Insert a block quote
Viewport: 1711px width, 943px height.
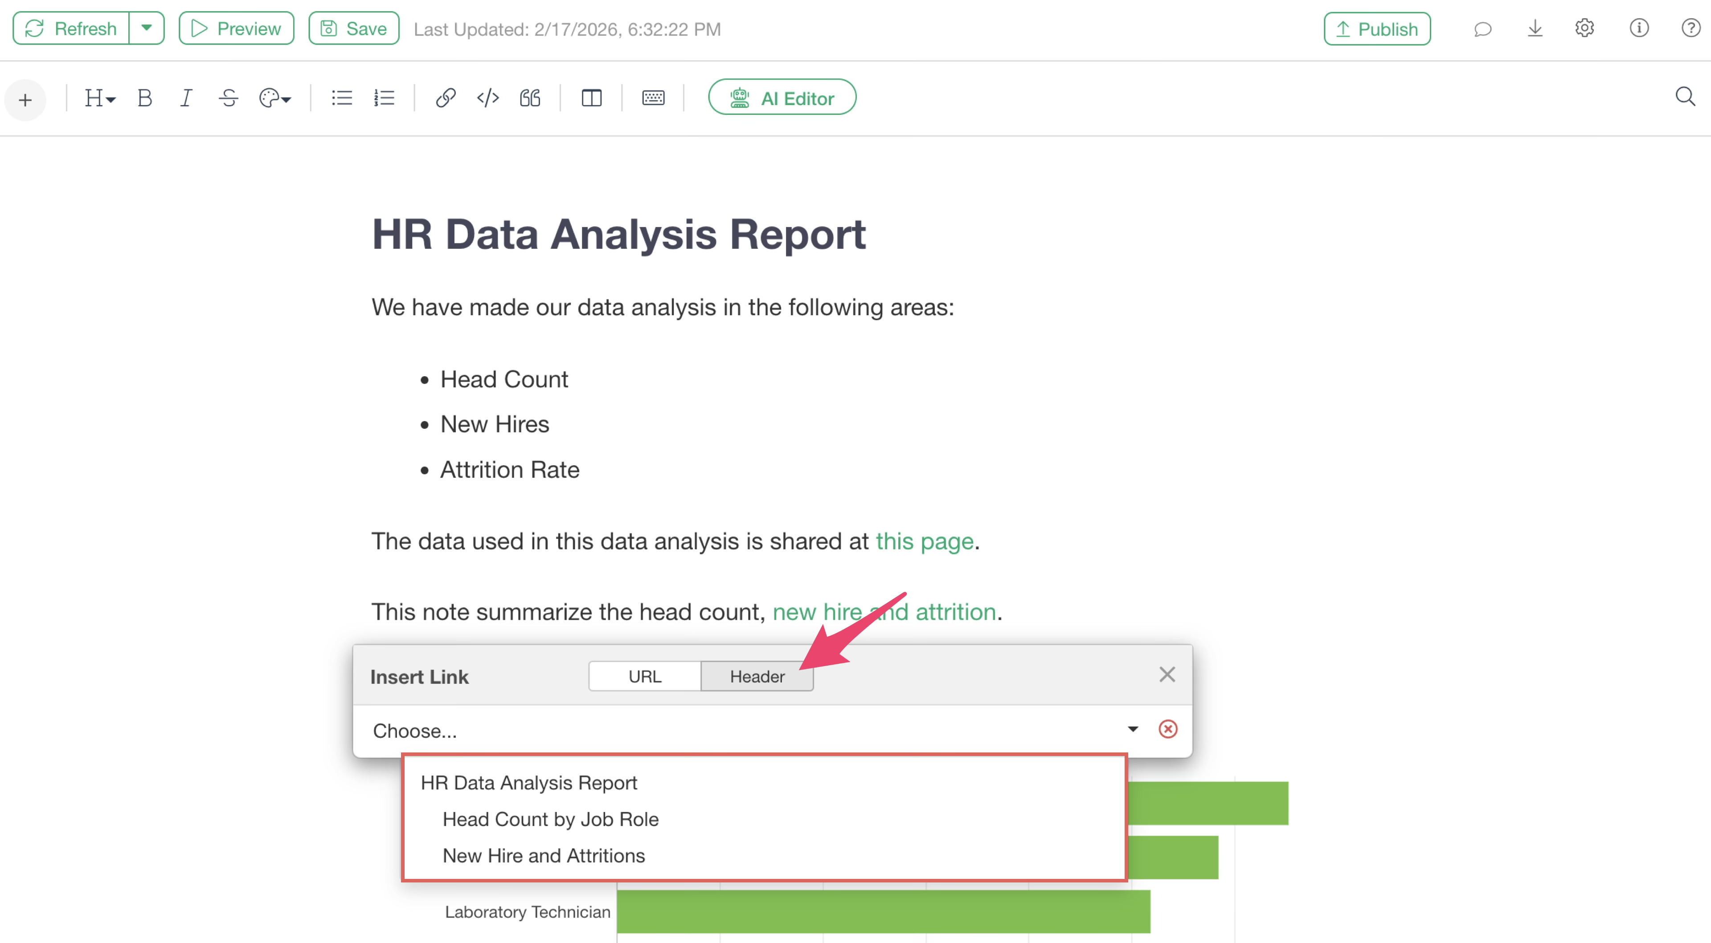[530, 98]
